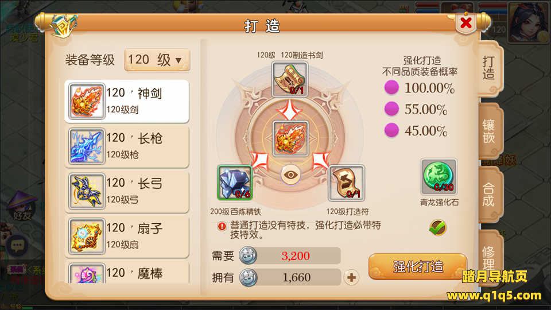The width and height of the screenshot is (551, 310).
Task: Select the 120制造书剑 scroll slot
Action: [289, 79]
